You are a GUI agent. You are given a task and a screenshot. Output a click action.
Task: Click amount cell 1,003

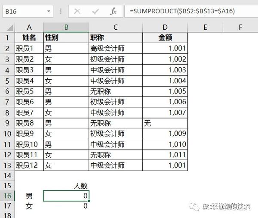pyautogui.click(x=165, y=70)
